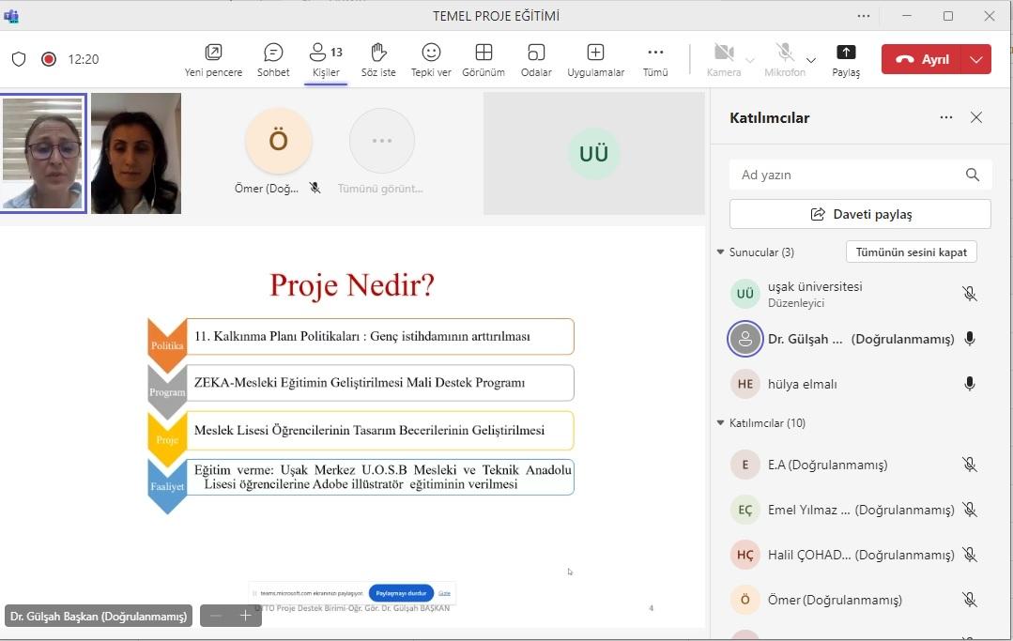This screenshot has width=1013, height=641.
Task: Toggle hülya elmalı's microphone icon
Action: [969, 384]
